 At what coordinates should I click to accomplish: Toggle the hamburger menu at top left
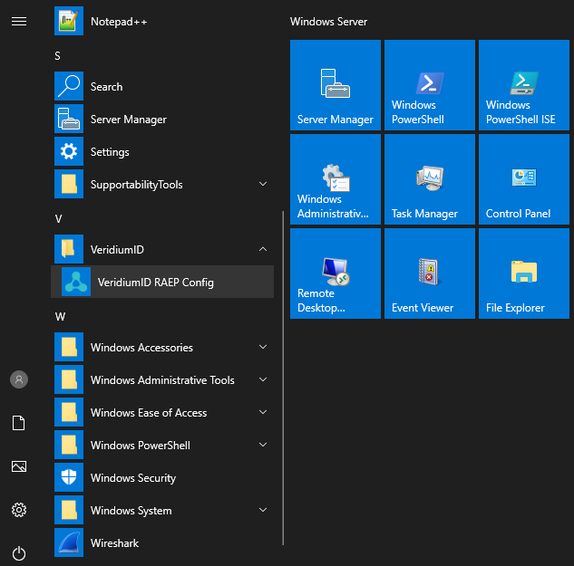[19, 21]
